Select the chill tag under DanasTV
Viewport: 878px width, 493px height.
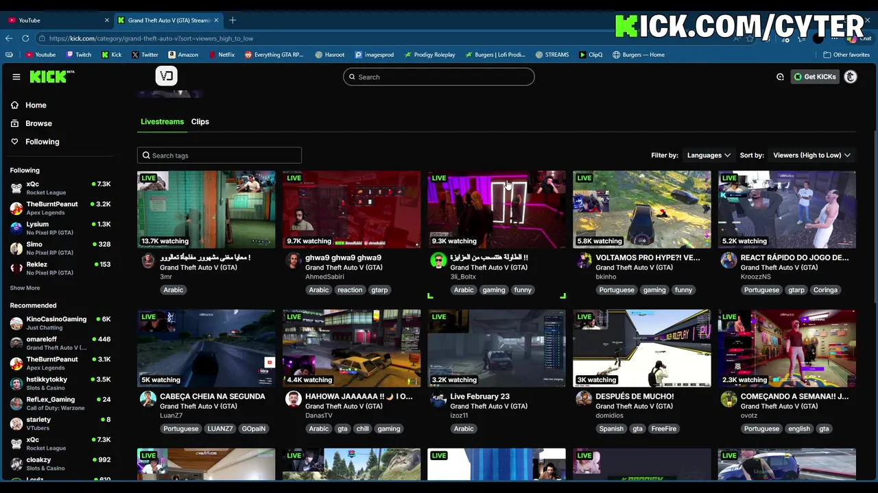pos(363,429)
